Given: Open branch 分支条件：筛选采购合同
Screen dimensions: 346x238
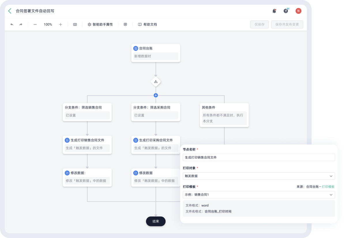Looking at the screenshot, I should (156, 112).
